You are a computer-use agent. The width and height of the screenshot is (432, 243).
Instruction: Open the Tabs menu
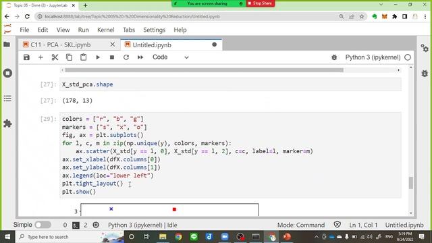(129, 30)
